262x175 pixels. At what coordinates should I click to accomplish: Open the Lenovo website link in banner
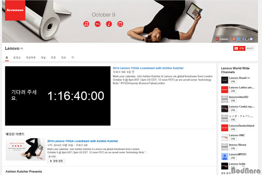222,39
